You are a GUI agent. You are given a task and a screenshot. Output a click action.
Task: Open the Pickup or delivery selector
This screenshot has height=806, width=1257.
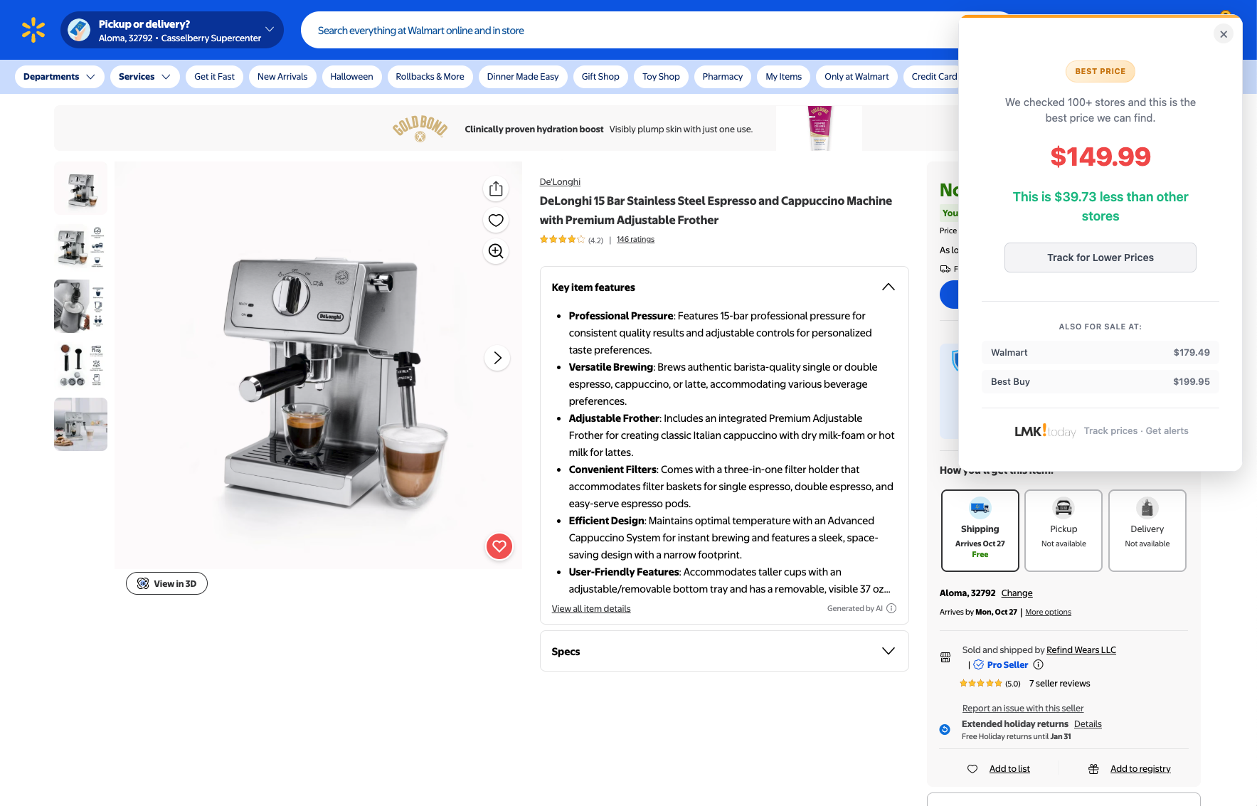pos(172,30)
